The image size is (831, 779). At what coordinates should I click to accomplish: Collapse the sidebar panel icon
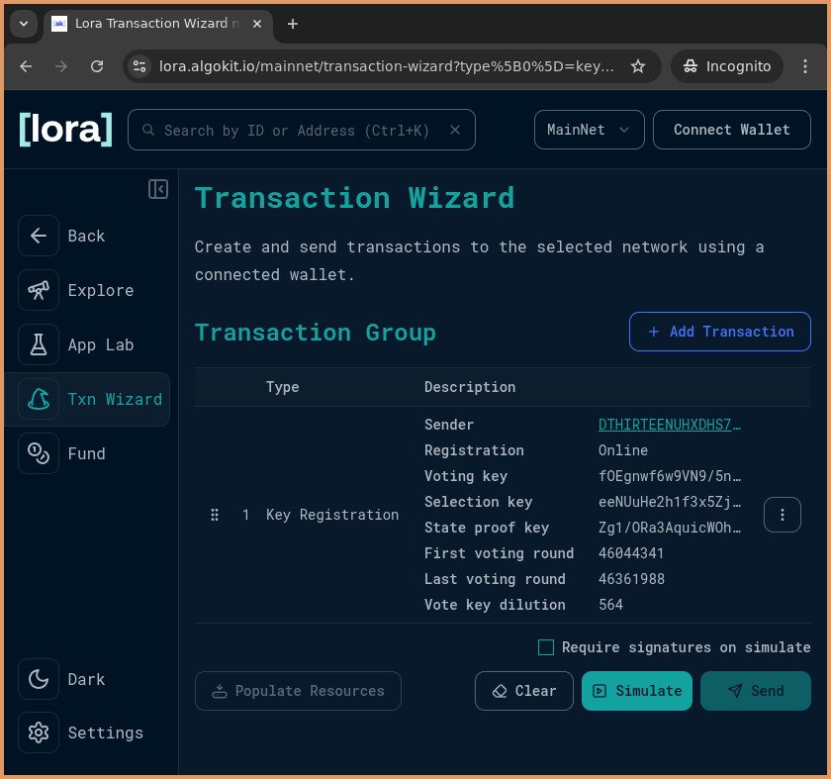point(158,189)
